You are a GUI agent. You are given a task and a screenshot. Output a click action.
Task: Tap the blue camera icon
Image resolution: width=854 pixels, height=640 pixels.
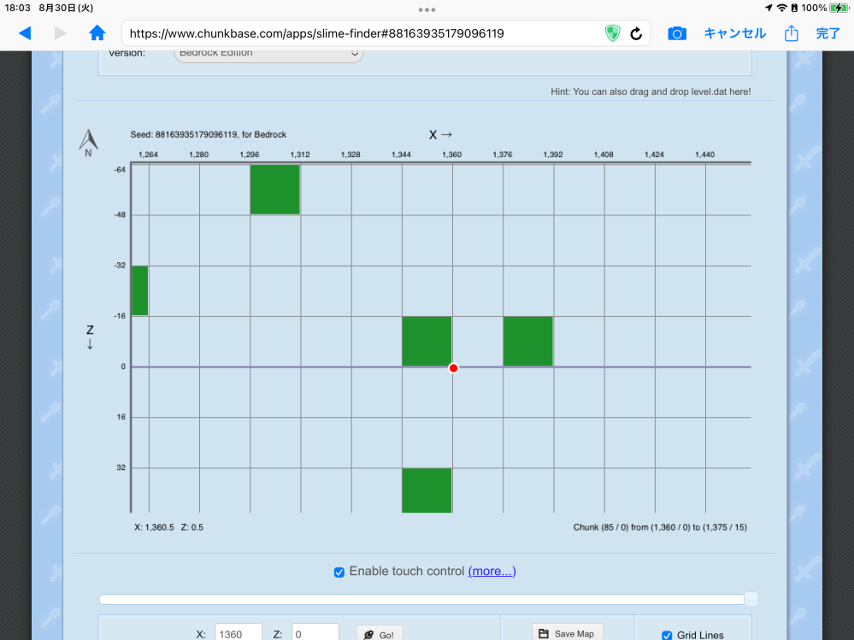(677, 33)
